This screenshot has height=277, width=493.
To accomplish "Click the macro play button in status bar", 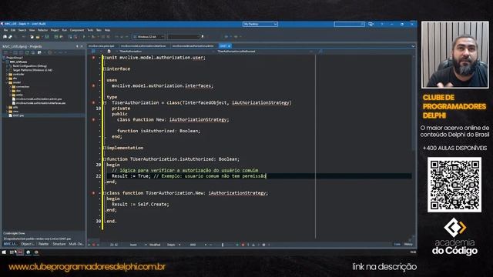I will (x=89, y=245).
